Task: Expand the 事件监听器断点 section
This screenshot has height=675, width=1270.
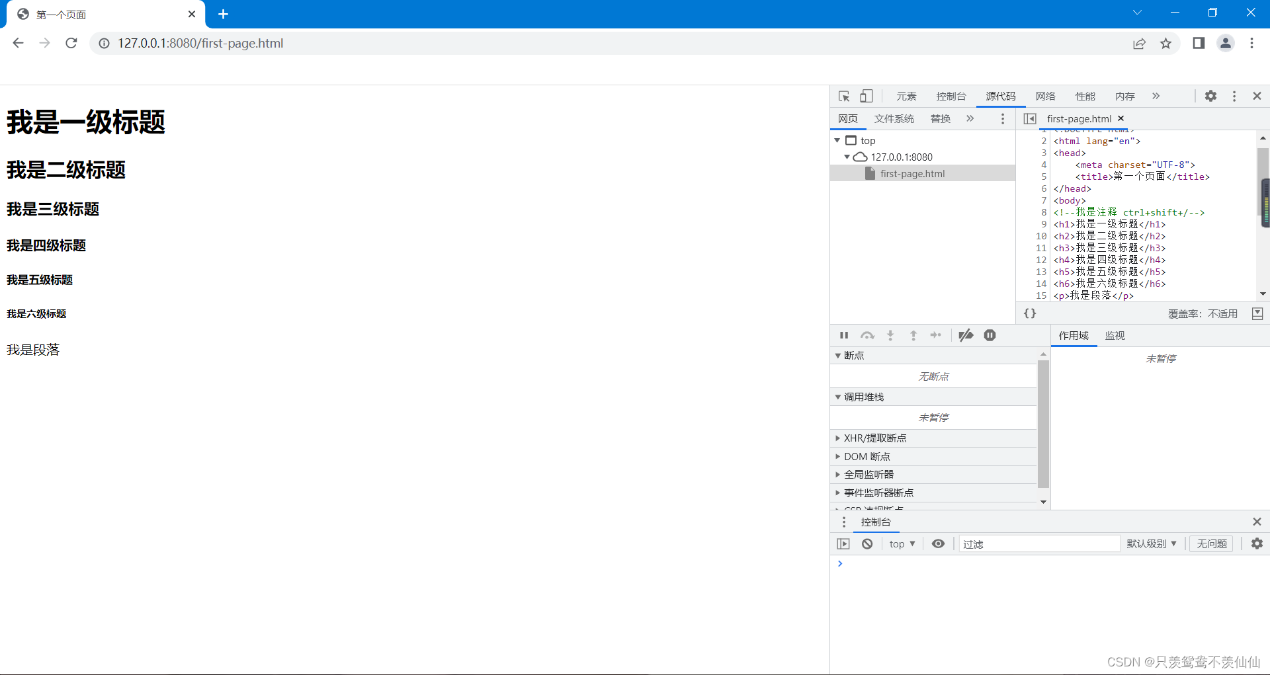Action: (933, 493)
